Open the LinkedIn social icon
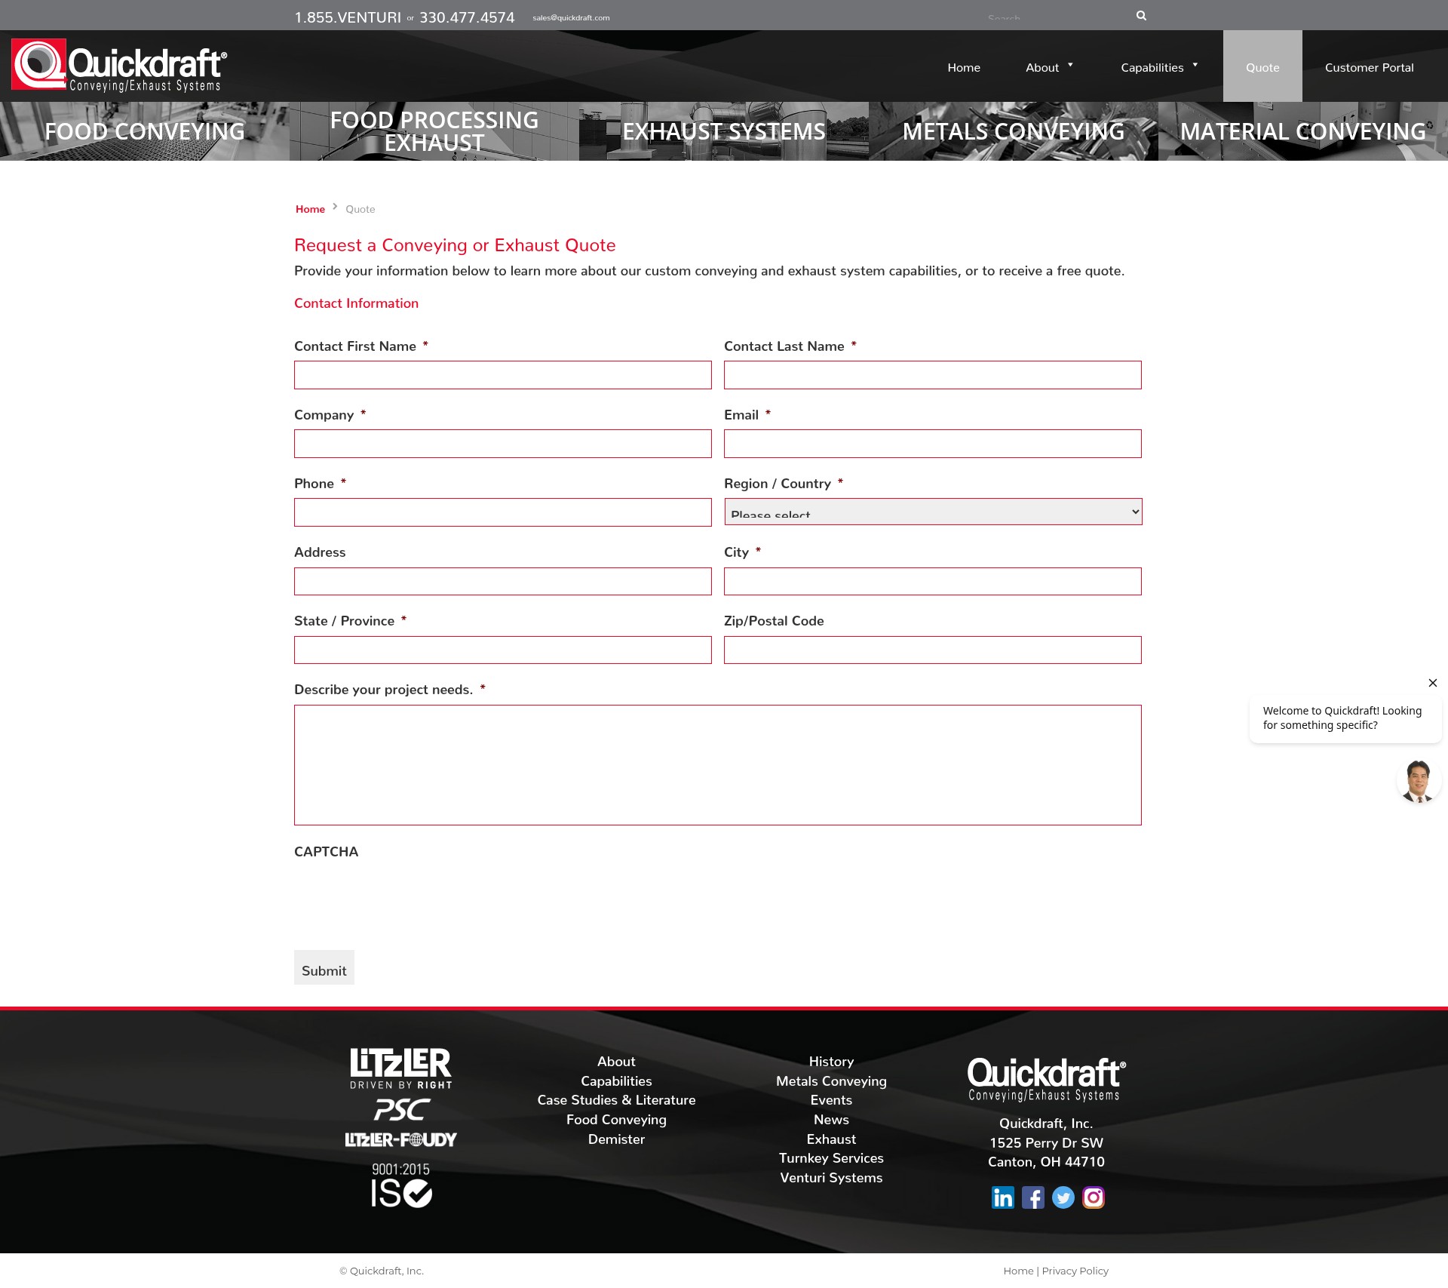Viewport: 1448px width, 1288px height. tap(1002, 1197)
